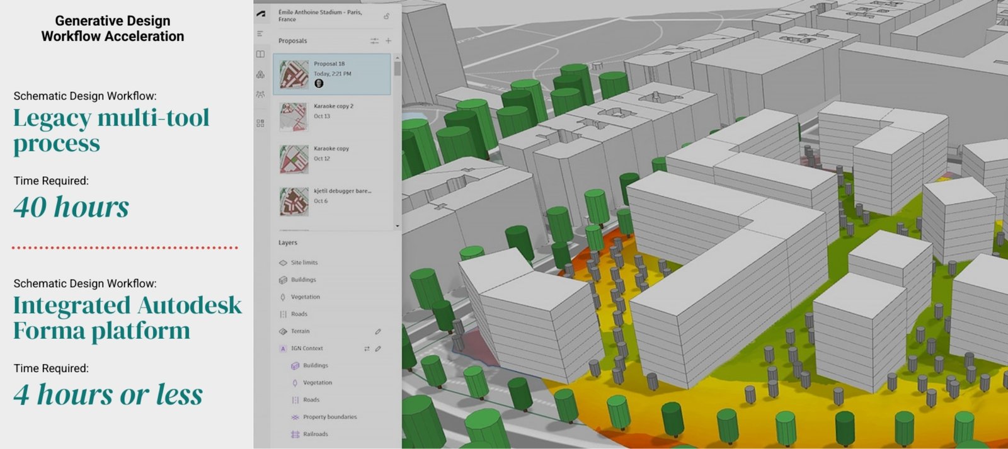Click the purple Roads icon under IGN Context
Image resolution: width=1008 pixels, height=449 pixels.
(x=295, y=400)
